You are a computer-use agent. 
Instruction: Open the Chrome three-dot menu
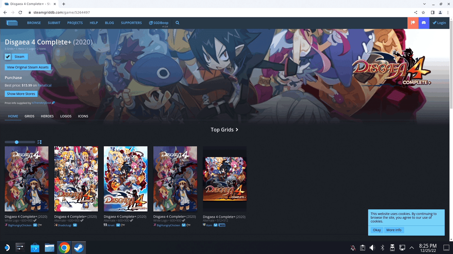tap(448, 12)
